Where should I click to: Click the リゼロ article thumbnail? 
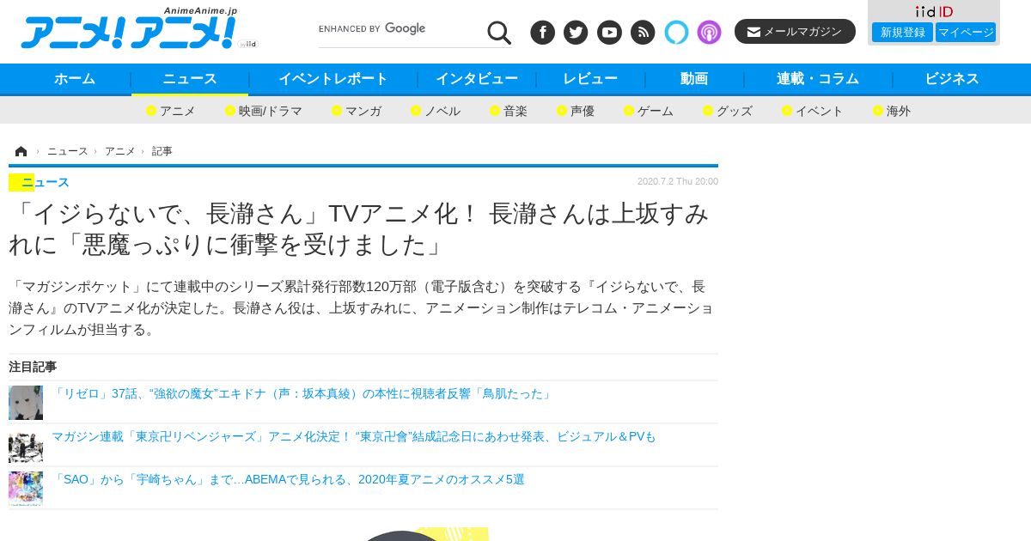coord(26,403)
